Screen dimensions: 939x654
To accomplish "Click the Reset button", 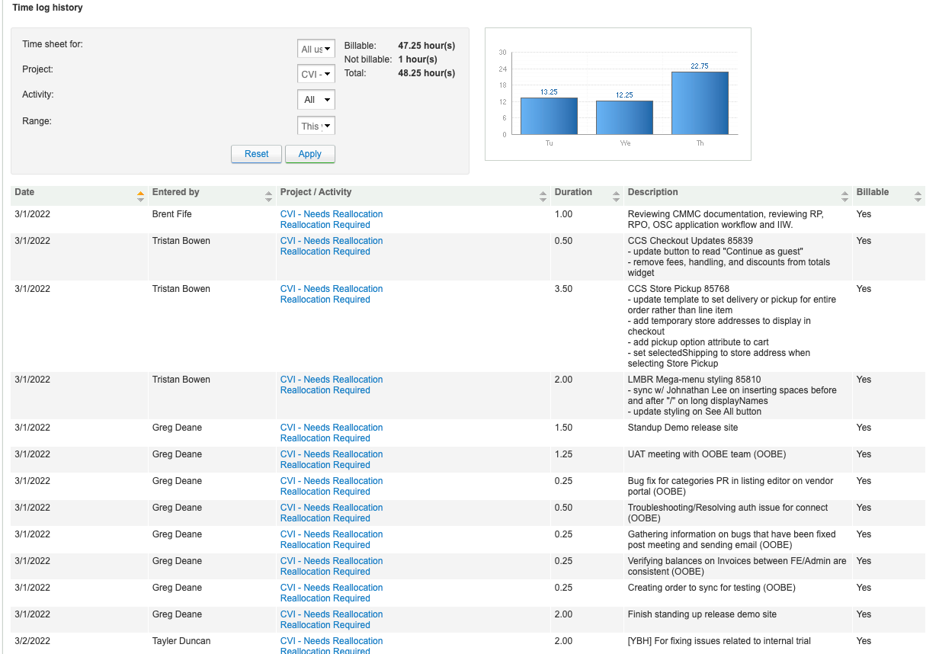I will (x=257, y=154).
